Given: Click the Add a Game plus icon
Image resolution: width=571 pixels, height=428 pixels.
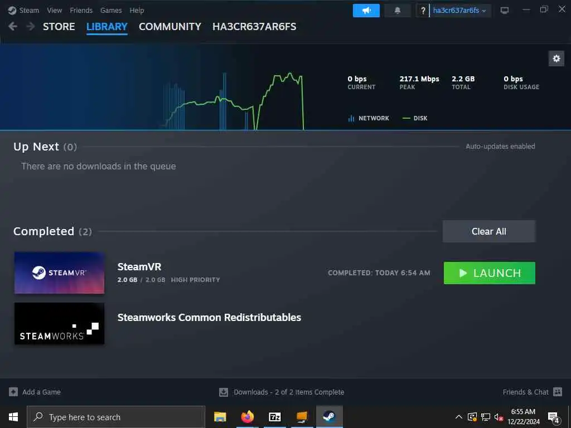Looking at the screenshot, I should click(13, 392).
